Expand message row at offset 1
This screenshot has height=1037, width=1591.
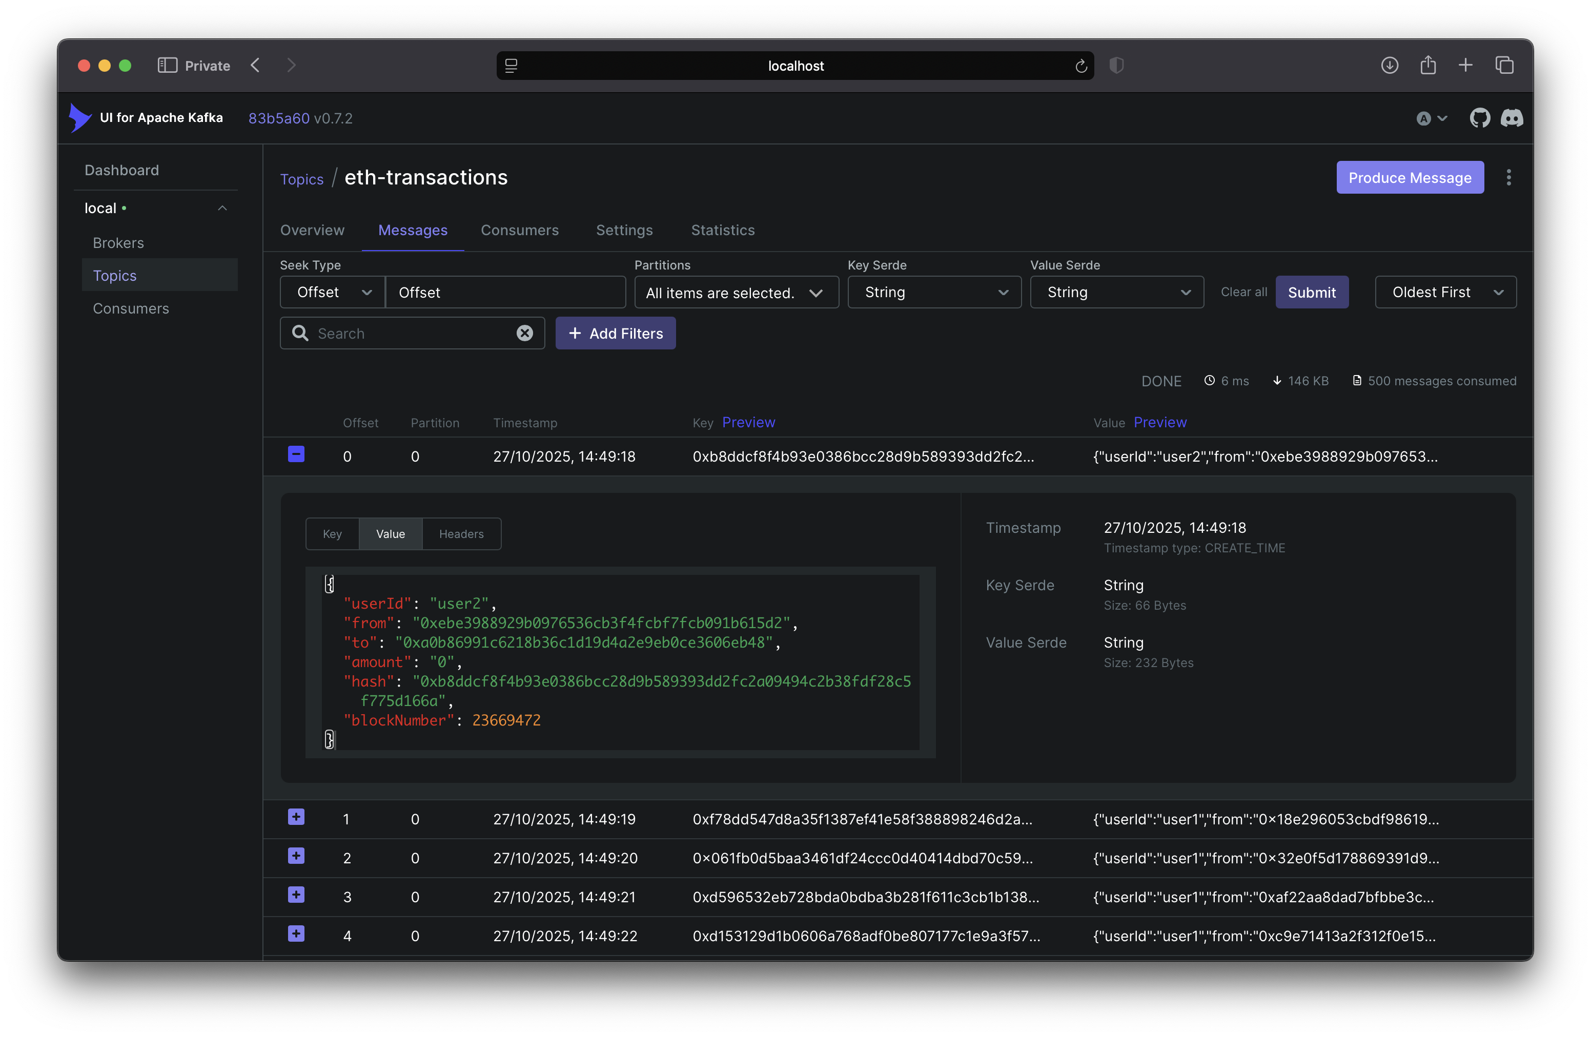pos(296,817)
